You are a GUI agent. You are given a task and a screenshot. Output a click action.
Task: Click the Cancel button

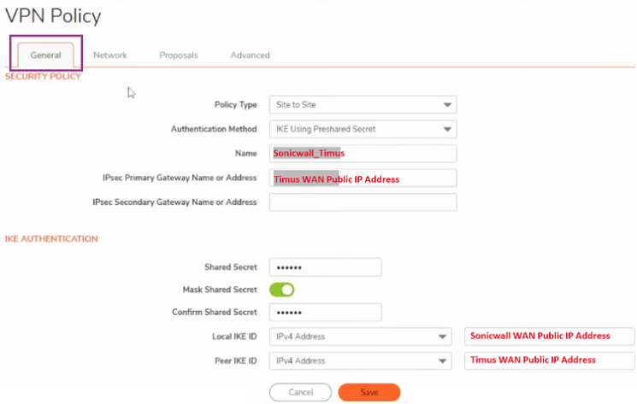[x=301, y=392]
